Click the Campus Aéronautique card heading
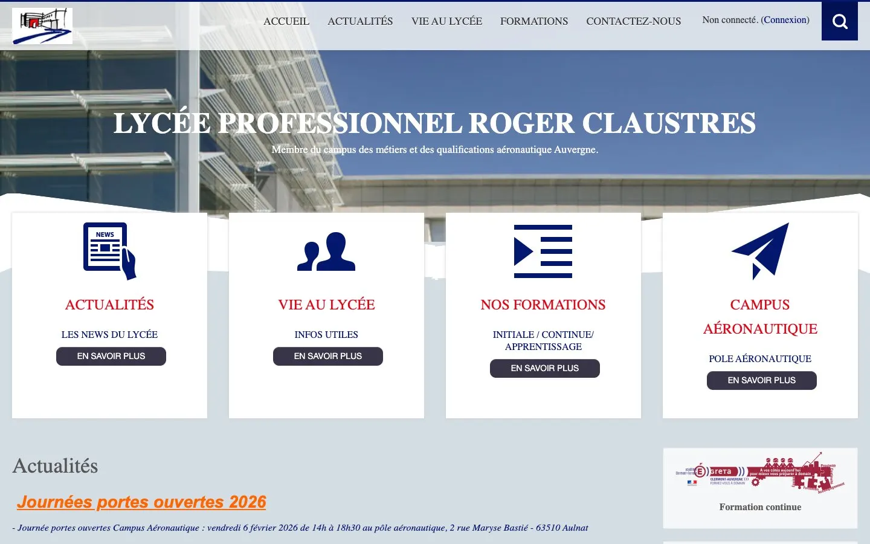 (760, 317)
